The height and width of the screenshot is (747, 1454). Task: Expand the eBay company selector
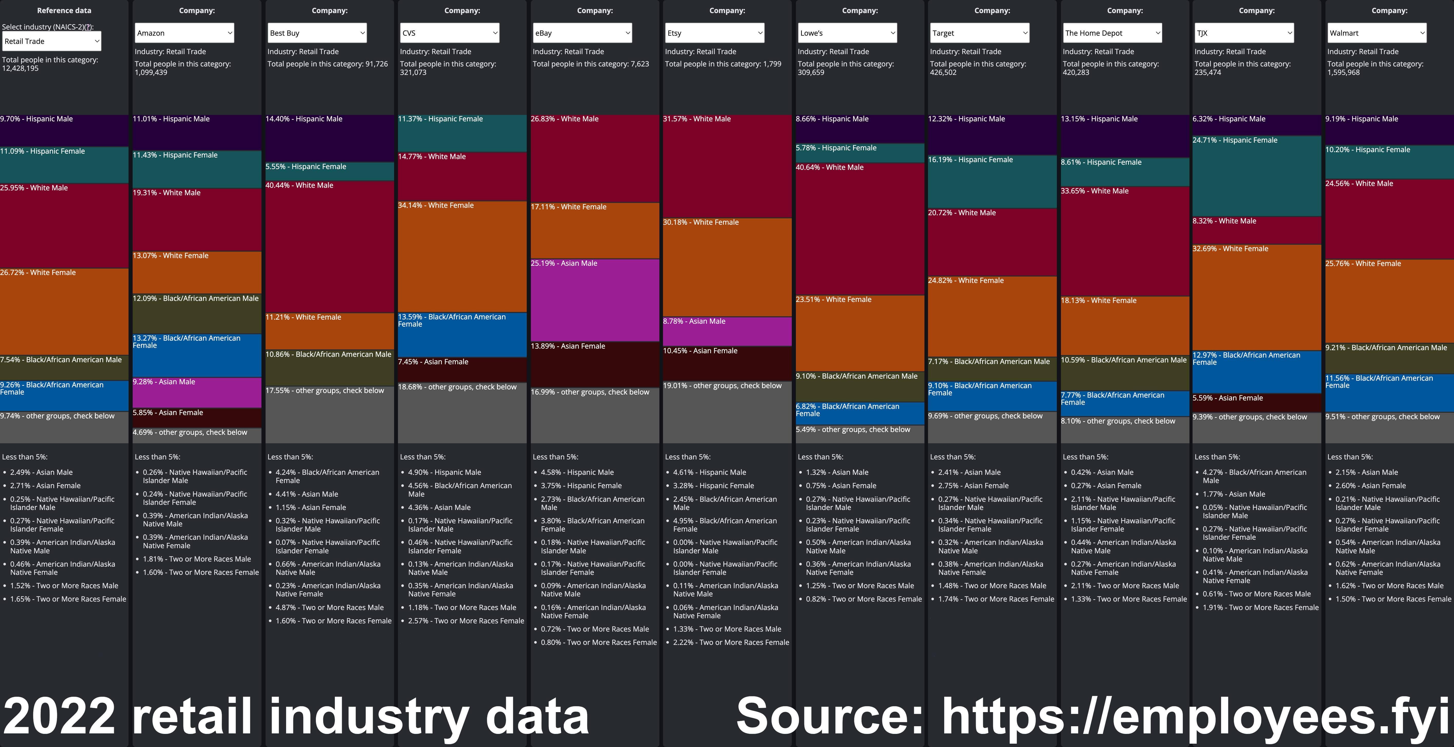582,33
